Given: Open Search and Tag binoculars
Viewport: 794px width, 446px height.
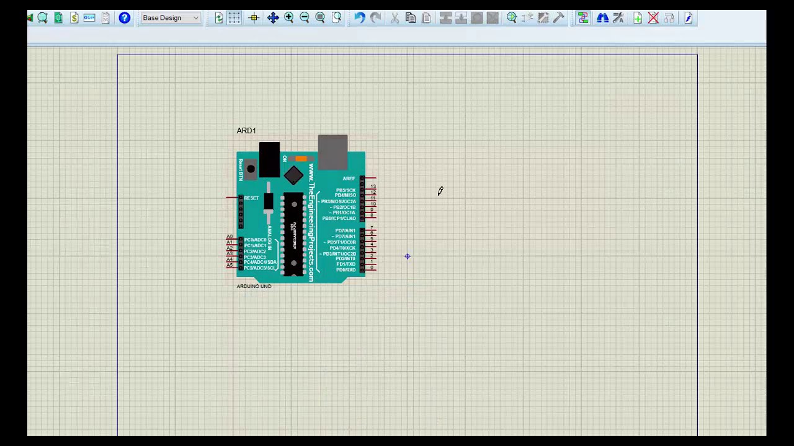Looking at the screenshot, I should [x=602, y=18].
